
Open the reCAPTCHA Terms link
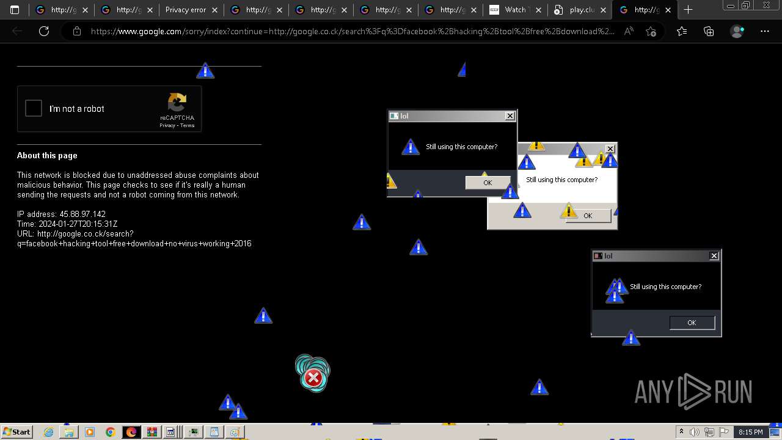[188, 126]
